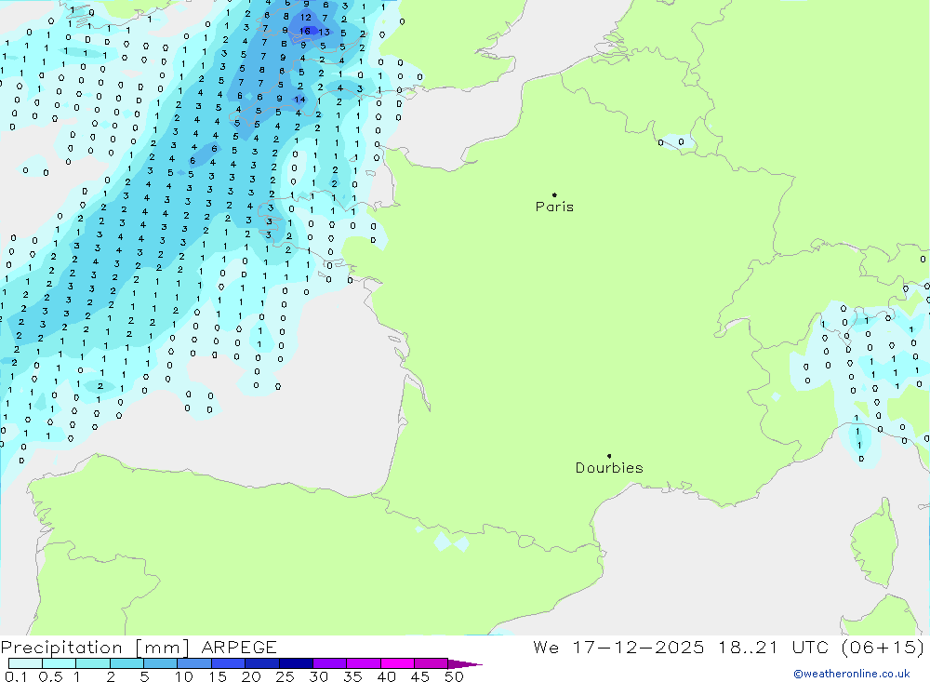
Task: Select the black dot marking Dourbies
Action: 609,456
